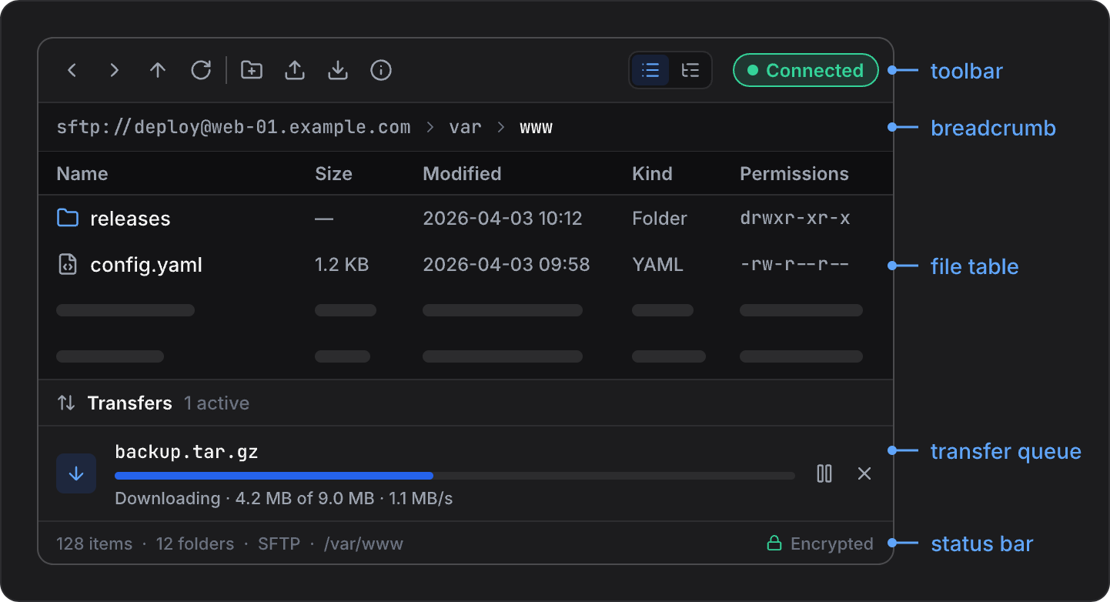Select the config.yaml file name
Screen dimensions: 1110x602
point(146,266)
